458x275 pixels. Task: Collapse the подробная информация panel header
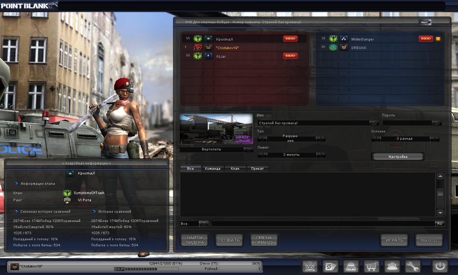coord(86,163)
